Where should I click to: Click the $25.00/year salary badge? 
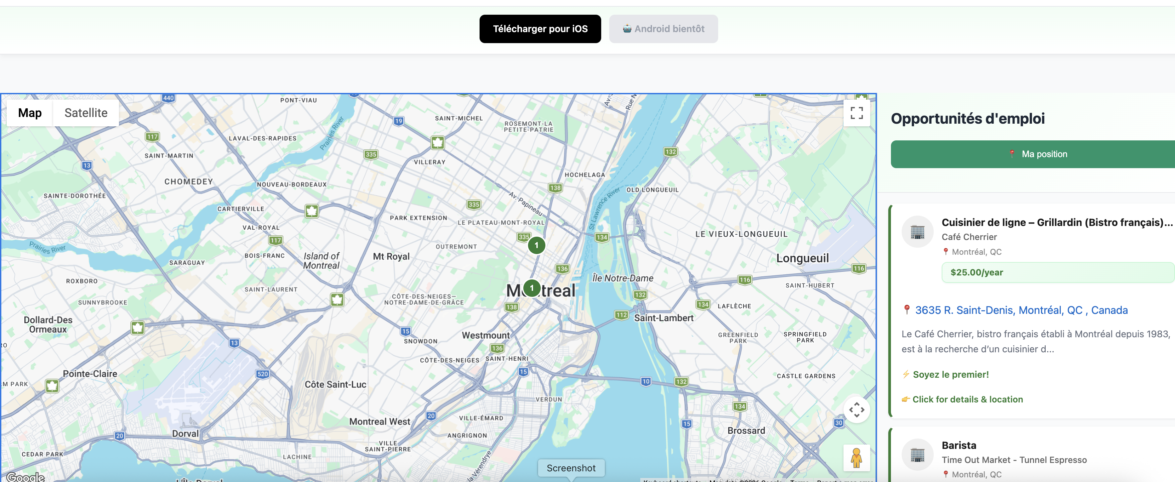1058,272
